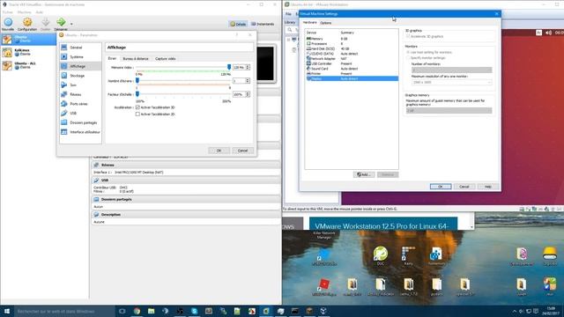Select Sound Card in VMware hardware list
This screenshot has height=317, width=564.
(352, 69)
